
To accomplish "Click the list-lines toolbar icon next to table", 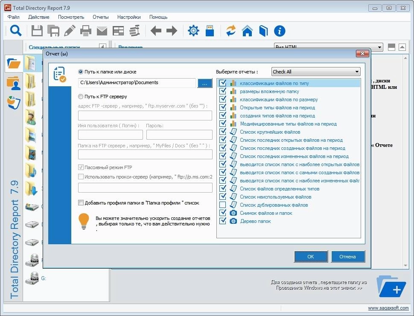I will [134, 31].
